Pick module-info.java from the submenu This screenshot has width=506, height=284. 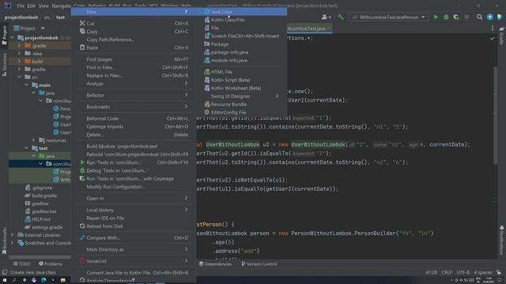[242, 60]
